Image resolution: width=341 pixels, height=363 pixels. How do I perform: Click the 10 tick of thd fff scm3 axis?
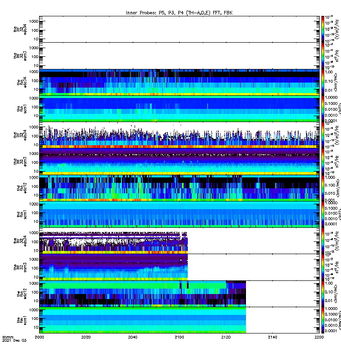pyautogui.click(x=36, y=172)
